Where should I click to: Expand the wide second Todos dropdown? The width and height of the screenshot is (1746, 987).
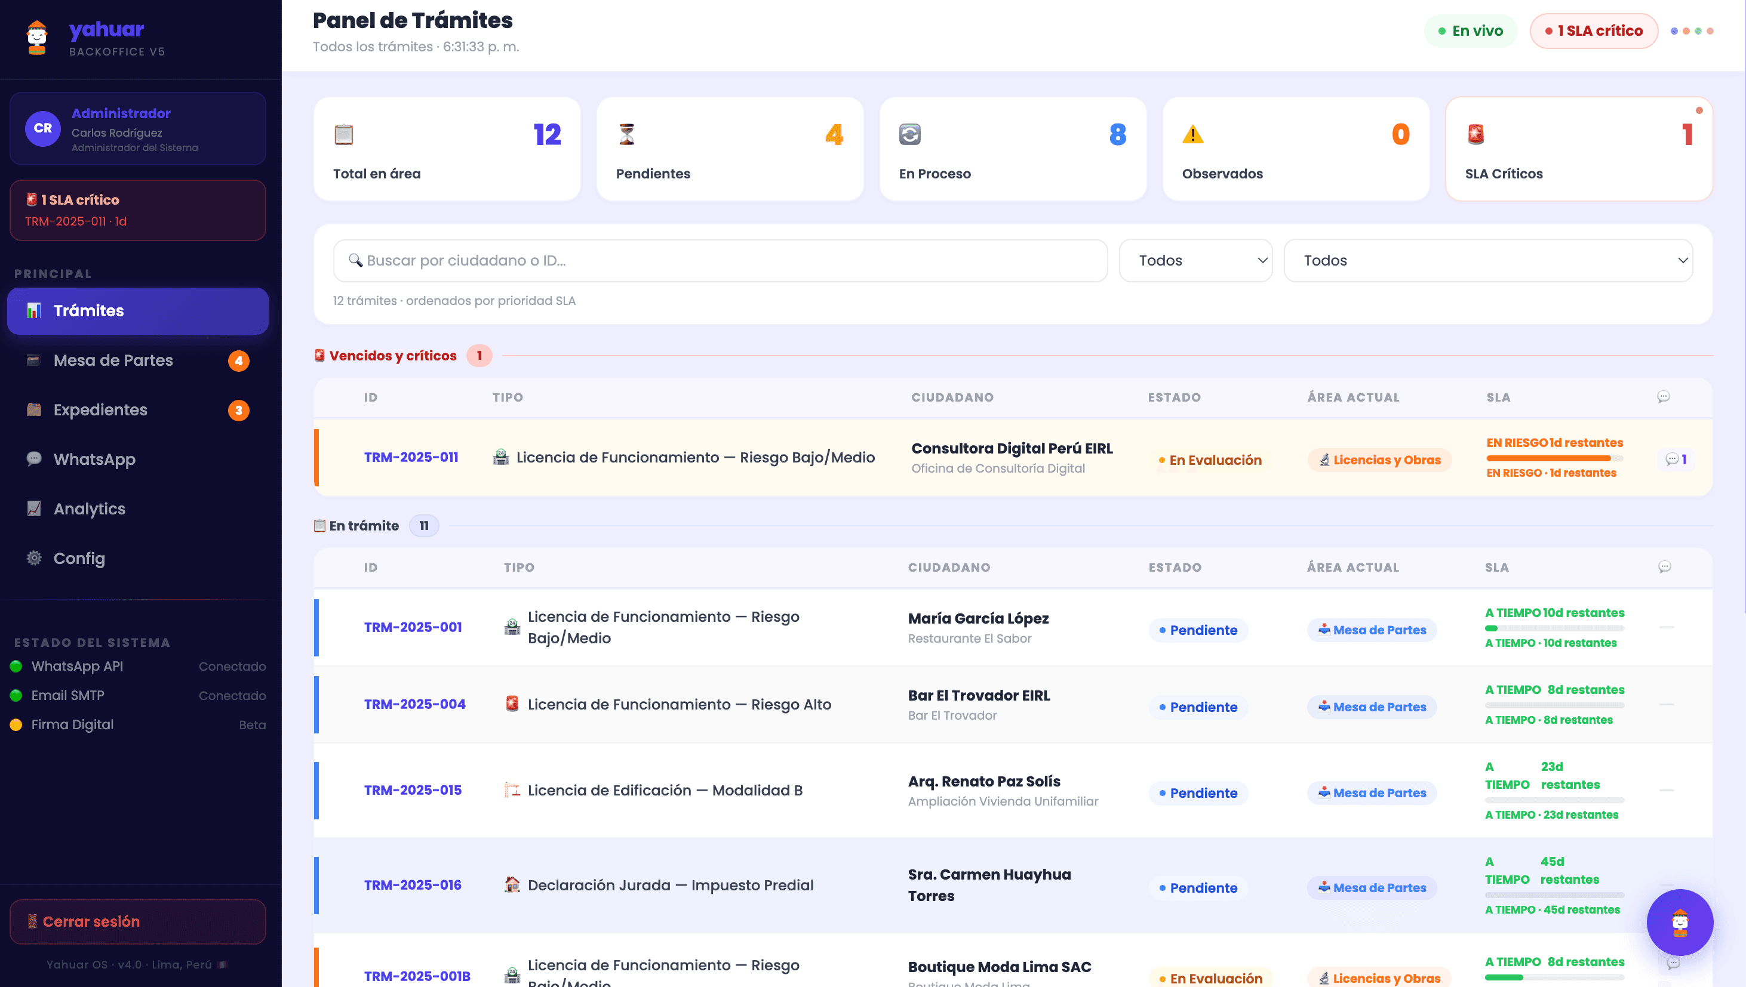[1488, 260]
